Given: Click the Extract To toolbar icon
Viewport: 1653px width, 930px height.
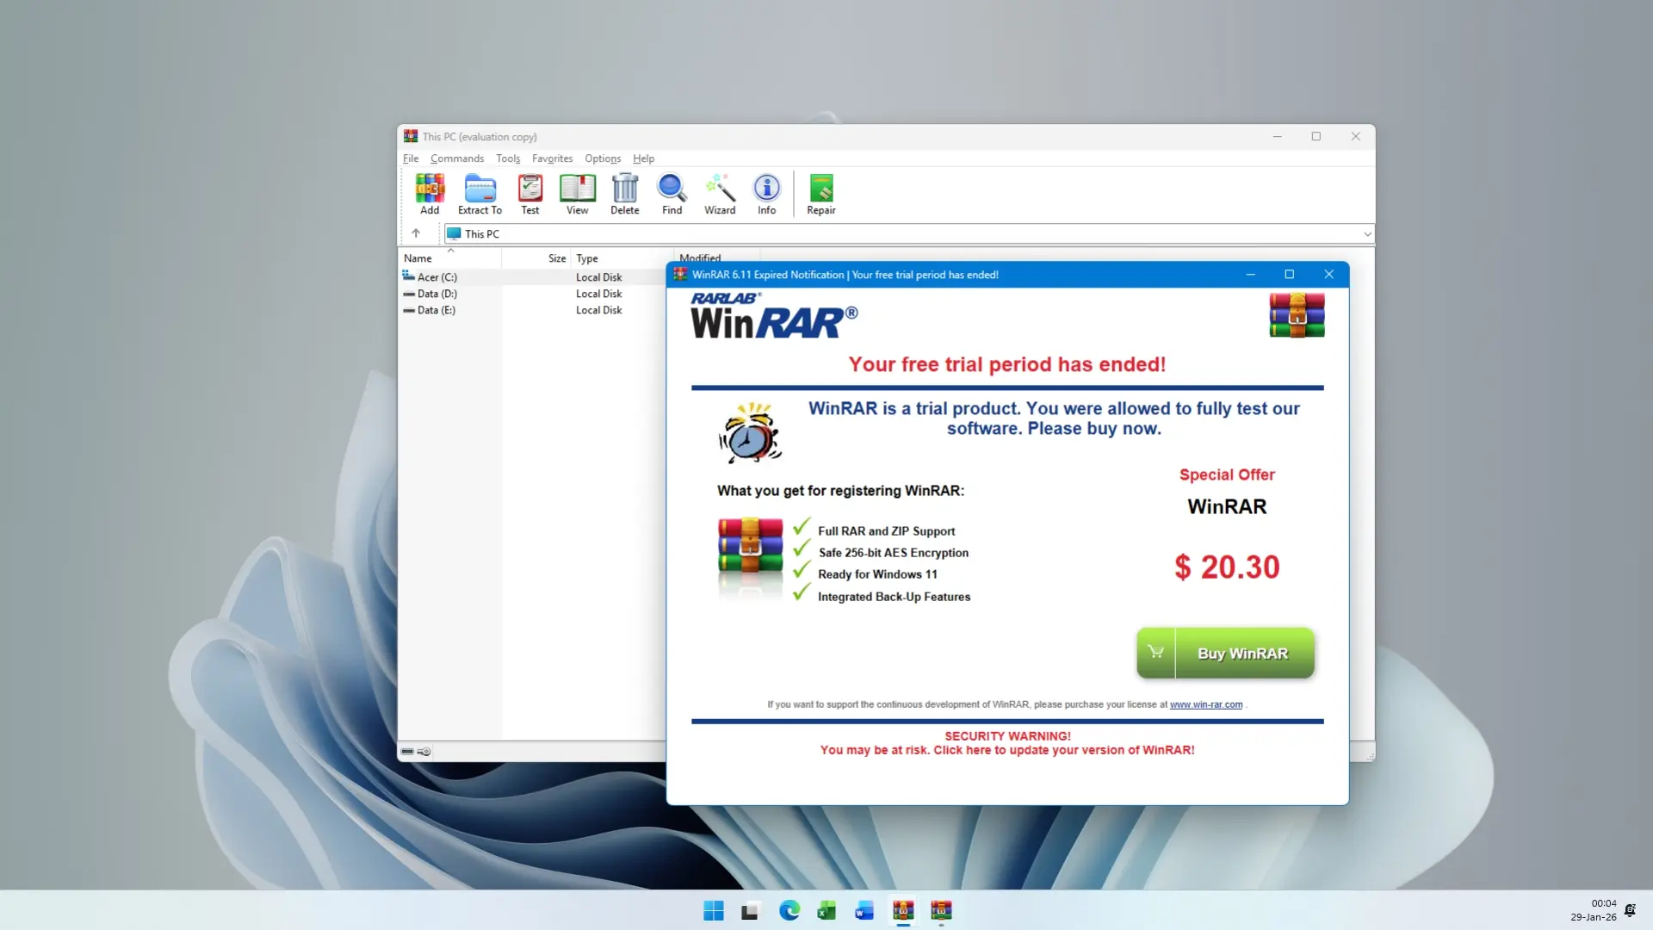Looking at the screenshot, I should pos(479,194).
